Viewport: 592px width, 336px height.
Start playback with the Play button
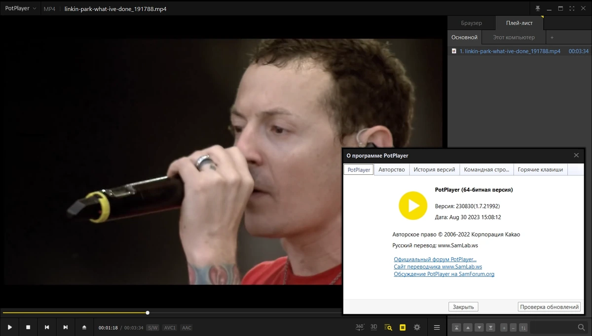[x=9, y=327]
